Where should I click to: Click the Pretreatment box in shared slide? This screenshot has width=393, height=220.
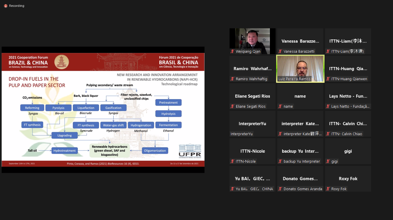(x=168, y=103)
